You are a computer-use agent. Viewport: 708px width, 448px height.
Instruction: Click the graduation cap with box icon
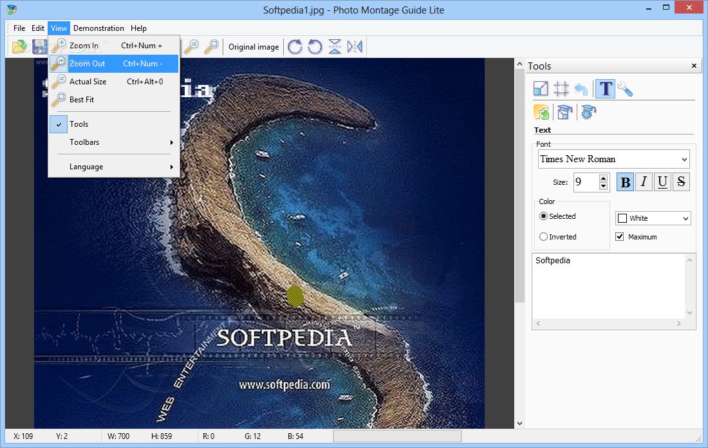click(564, 112)
